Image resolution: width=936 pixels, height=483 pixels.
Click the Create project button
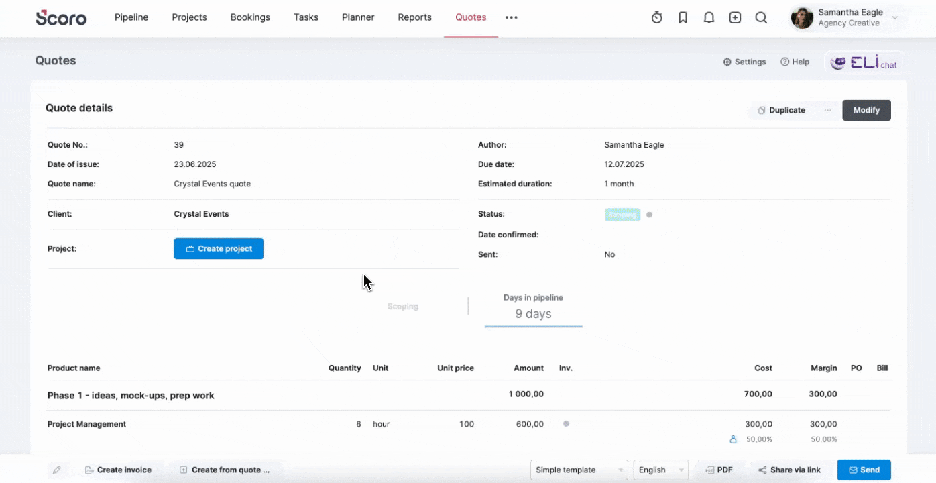coord(219,249)
